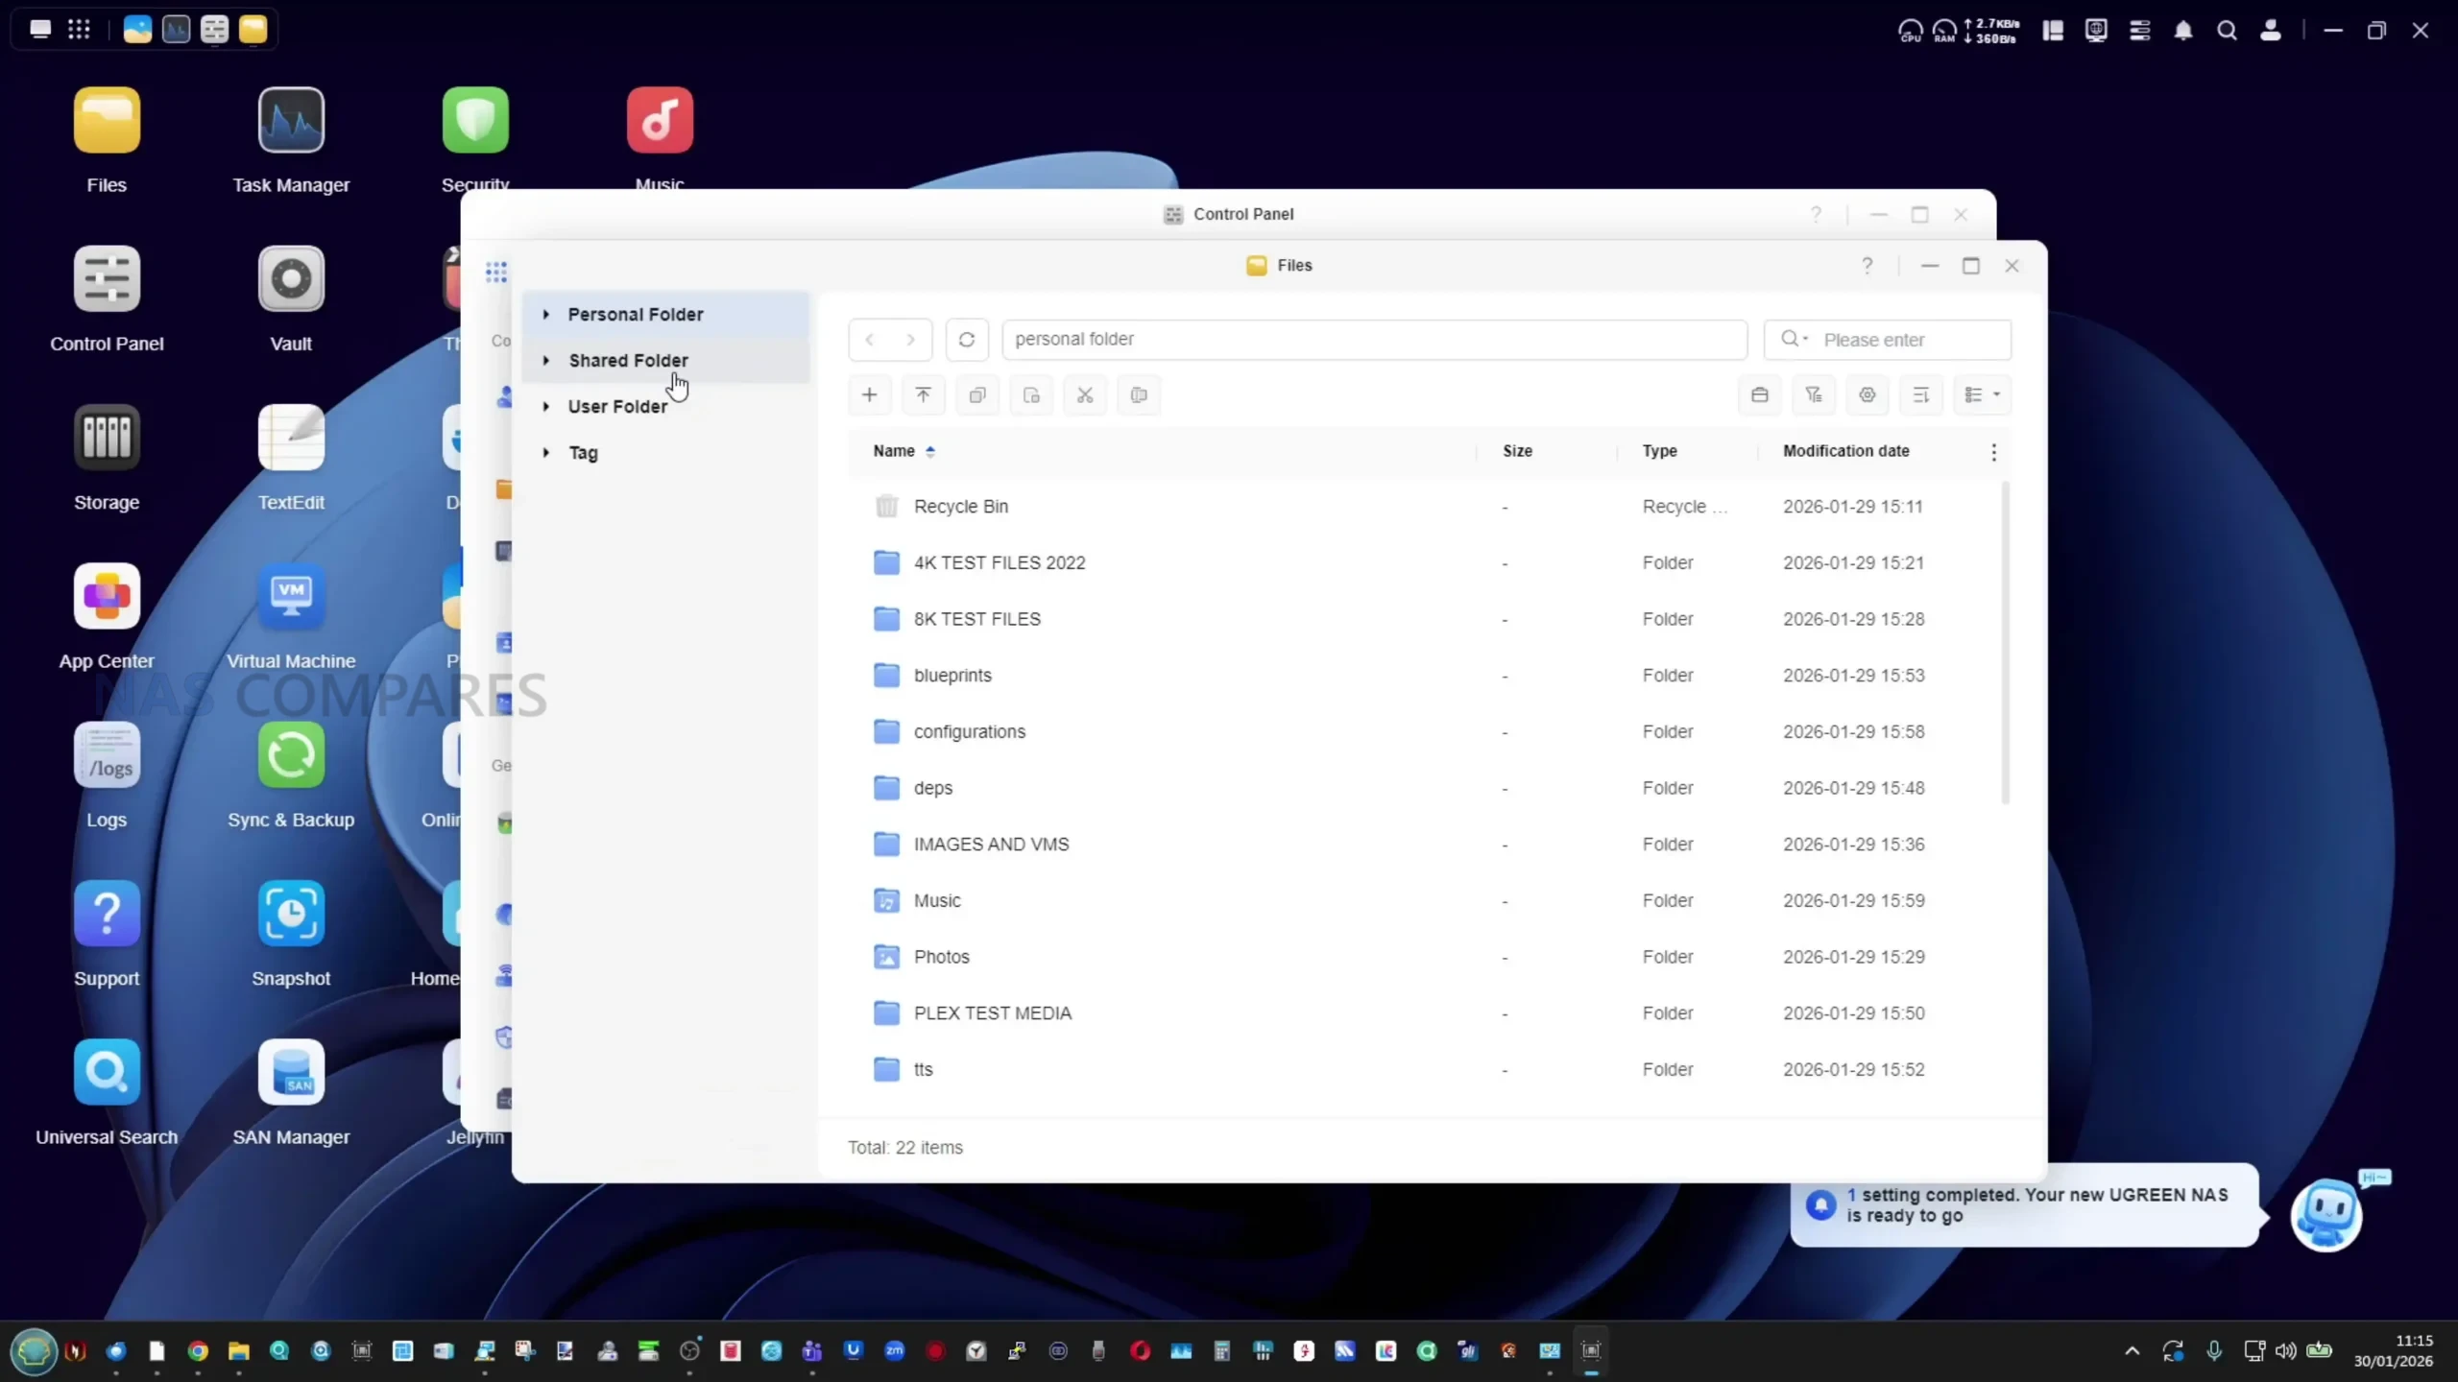
Task: Click the Modification date column header
Action: [1845, 451]
